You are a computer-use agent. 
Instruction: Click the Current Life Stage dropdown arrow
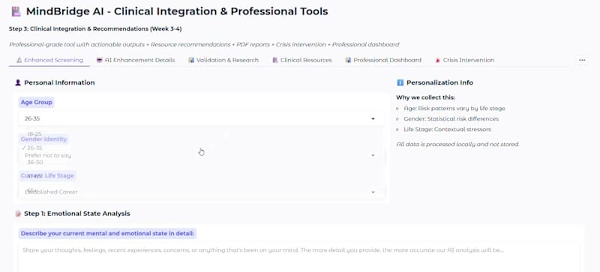tap(373, 192)
